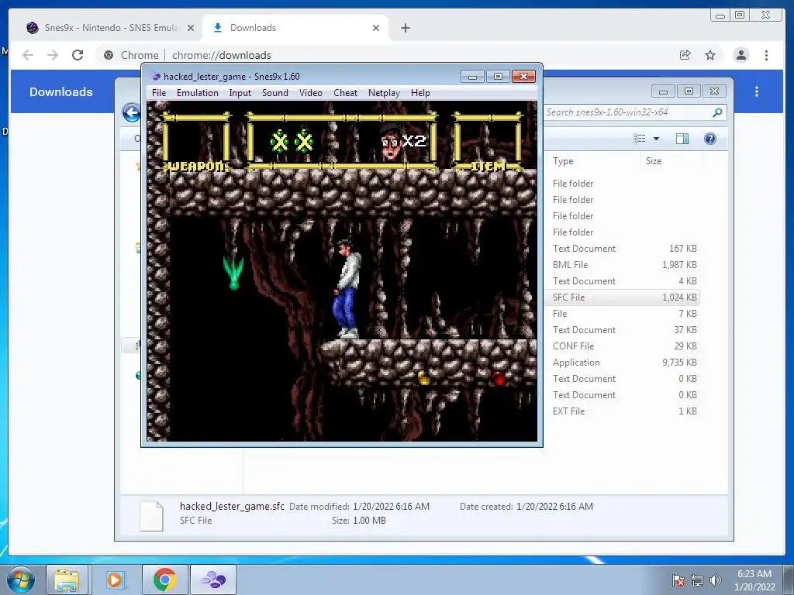The image size is (794, 595).
Task: Select the Application row, 9,735 KB
Action: point(624,363)
